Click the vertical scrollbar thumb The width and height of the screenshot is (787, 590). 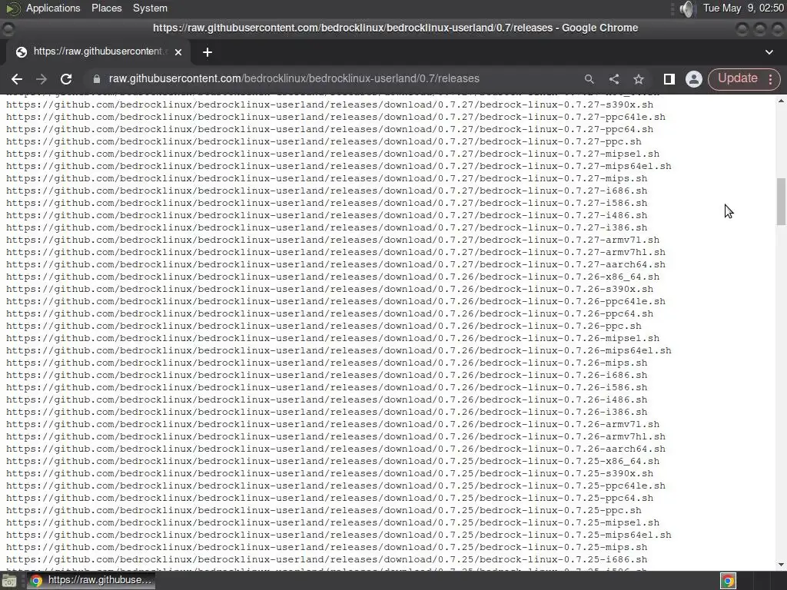coord(781,202)
